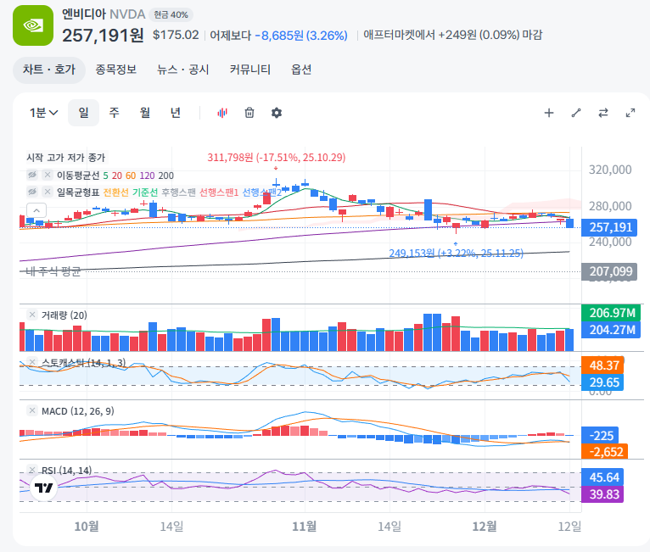The width and height of the screenshot is (650, 552).
Task: Click the plus add indicator icon
Action: point(549,113)
